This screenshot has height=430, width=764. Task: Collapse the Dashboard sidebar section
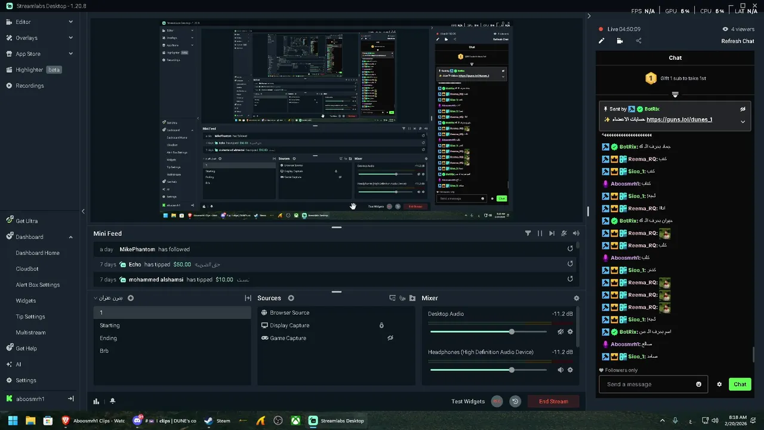pos(70,237)
